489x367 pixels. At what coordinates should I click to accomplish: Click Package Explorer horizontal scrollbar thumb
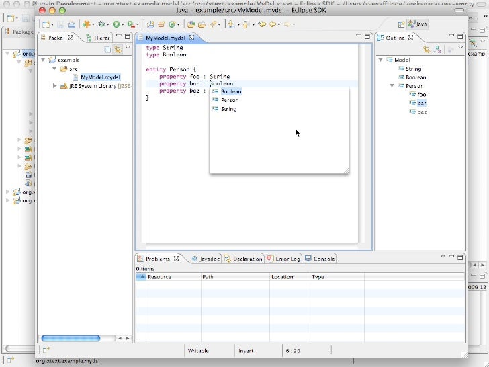pos(71,338)
